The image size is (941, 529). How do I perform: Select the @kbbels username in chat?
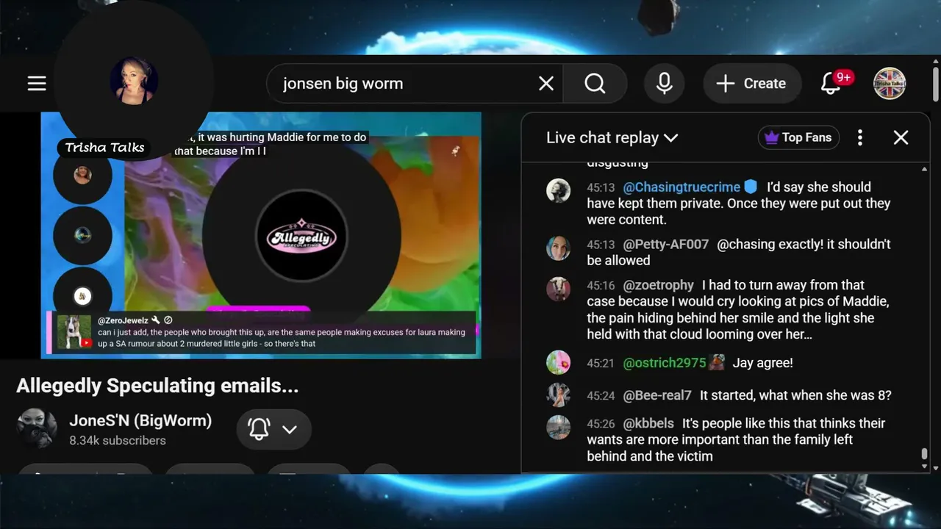[648, 423]
